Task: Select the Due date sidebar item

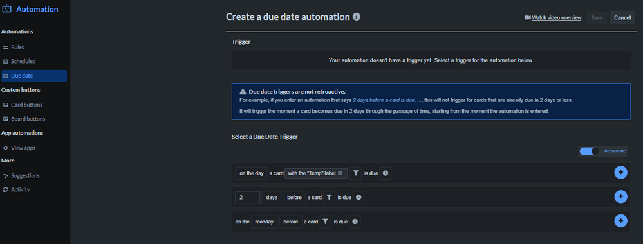Action: [x=33, y=76]
